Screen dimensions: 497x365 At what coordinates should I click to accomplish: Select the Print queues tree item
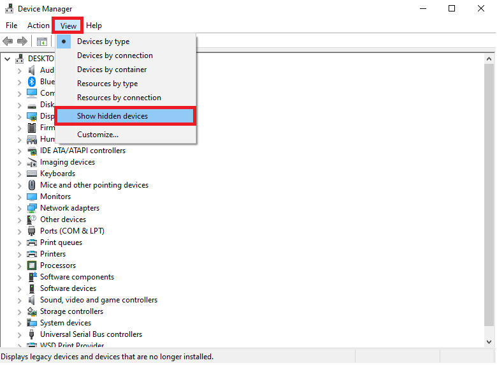click(x=61, y=242)
